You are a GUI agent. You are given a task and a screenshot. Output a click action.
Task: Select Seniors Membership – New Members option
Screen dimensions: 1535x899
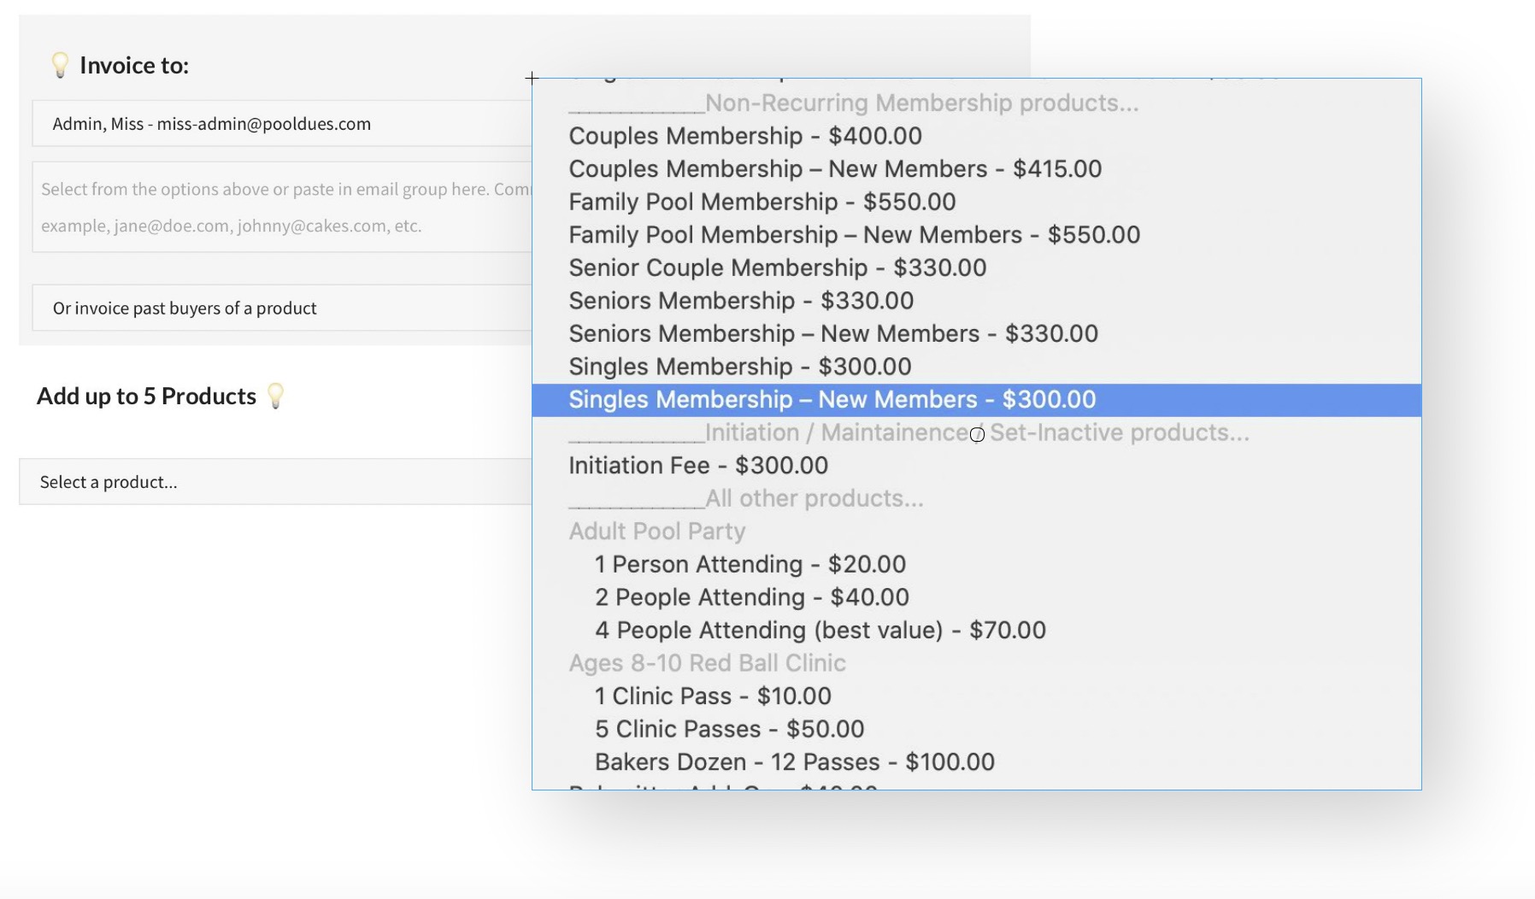pos(832,334)
